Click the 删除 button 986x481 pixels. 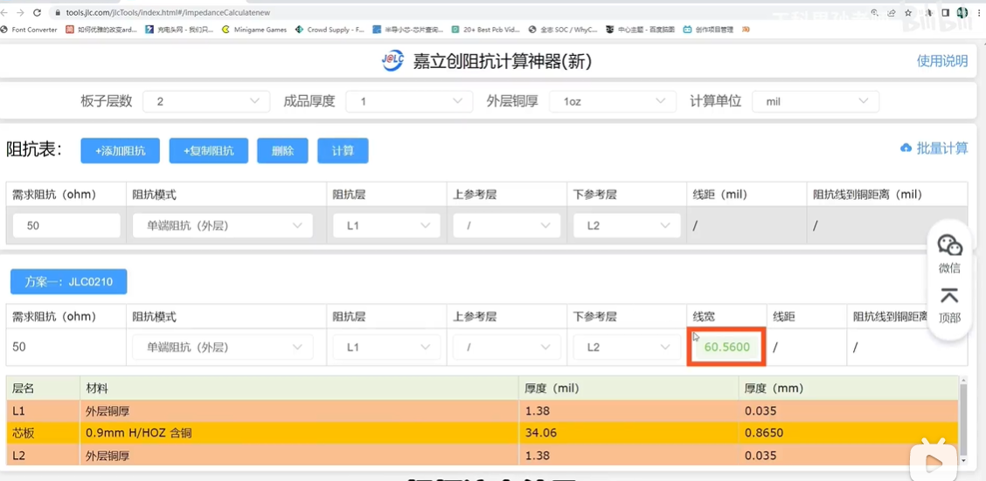(x=282, y=151)
